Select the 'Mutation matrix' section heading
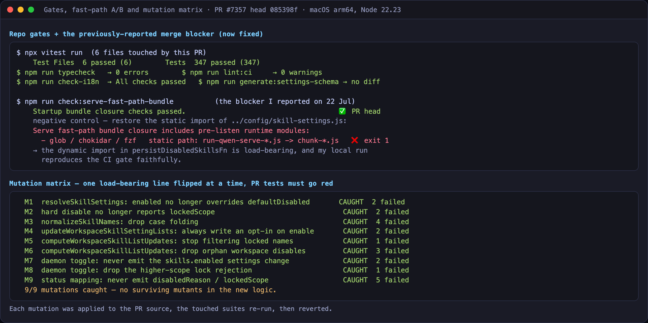The height and width of the screenshot is (323, 648). (x=171, y=183)
